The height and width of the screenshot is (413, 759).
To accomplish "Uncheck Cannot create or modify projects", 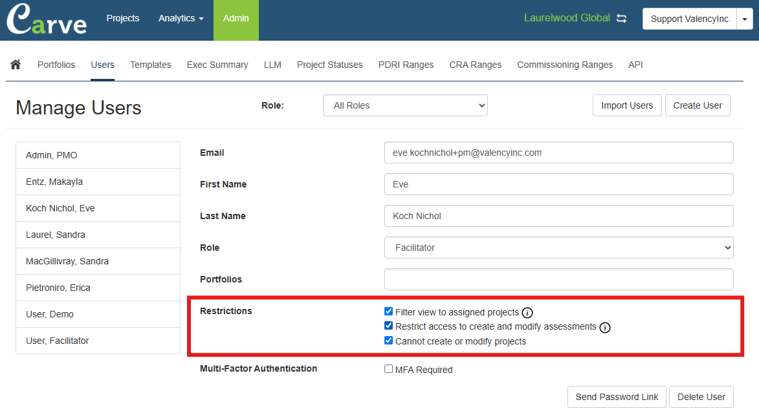I will (x=388, y=341).
